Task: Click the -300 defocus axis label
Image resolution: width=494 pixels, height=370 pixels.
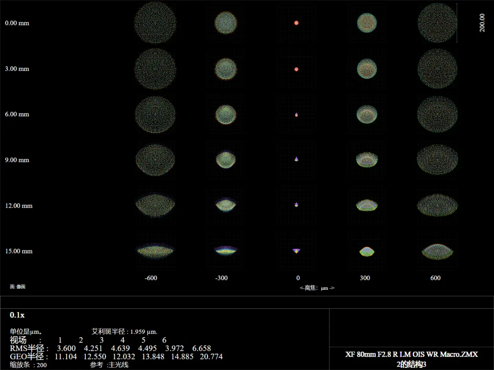Action: coord(221,278)
